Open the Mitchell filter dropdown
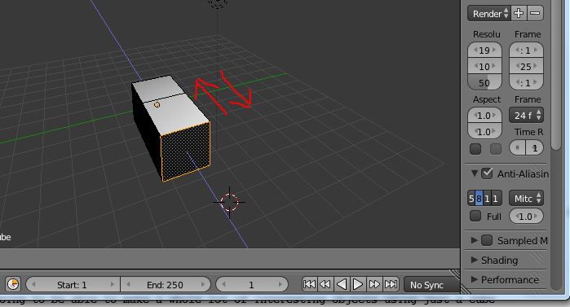This screenshot has width=570, height=307. tap(527, 199)
